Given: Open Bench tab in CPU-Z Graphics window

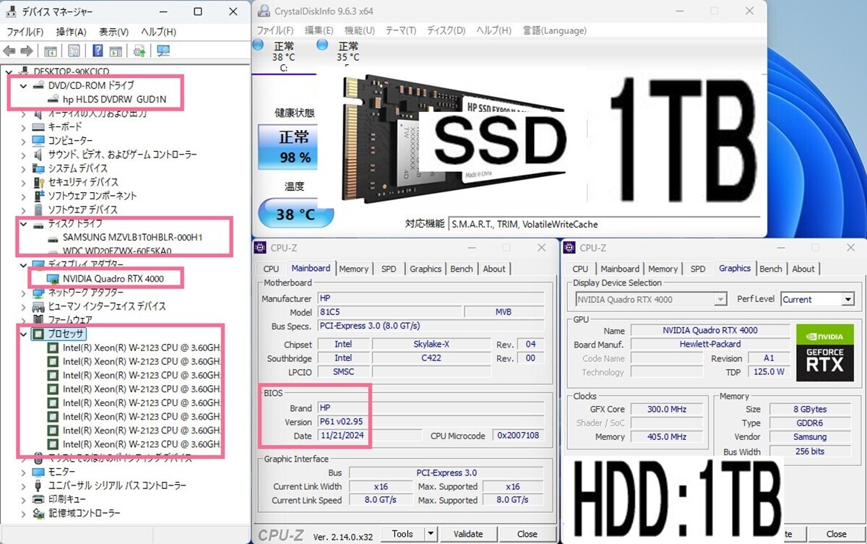Looking at the screenshot, I should coord(771,269).
